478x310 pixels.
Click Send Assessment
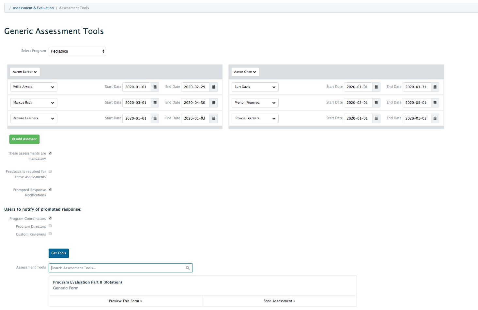click(x=279, y=301)
